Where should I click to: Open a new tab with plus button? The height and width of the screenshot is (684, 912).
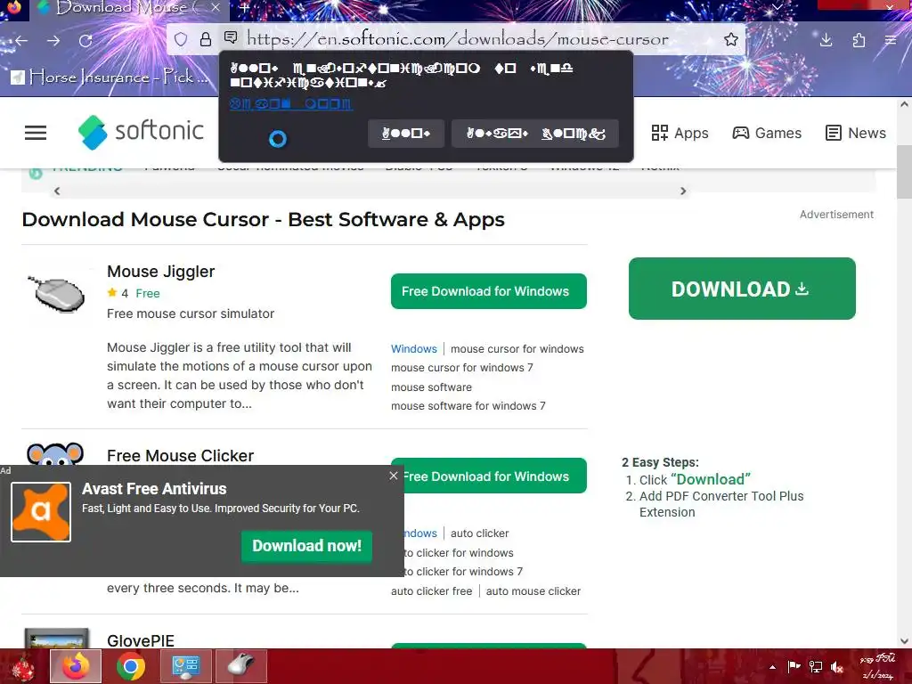tap(244, 7)
